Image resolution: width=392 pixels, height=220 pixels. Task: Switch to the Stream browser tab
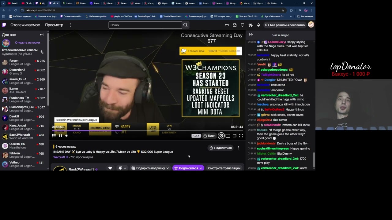pos(95,3)
